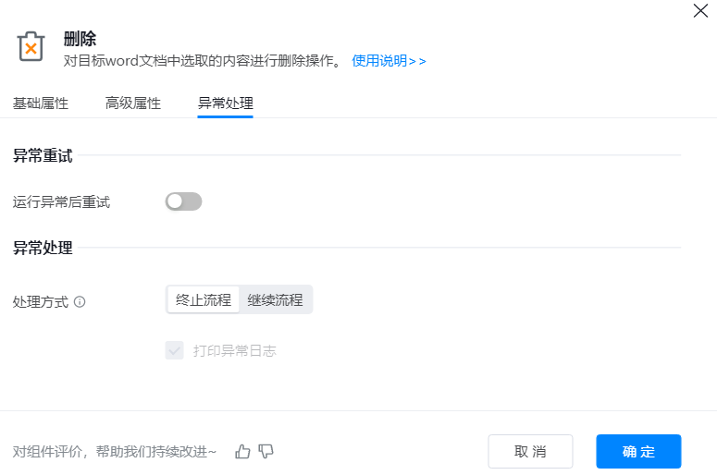Viewport: 717px width, 475px height.
Task: Confirm with the 确定 button
Action: pyautogui.click(x=638, y=451)
